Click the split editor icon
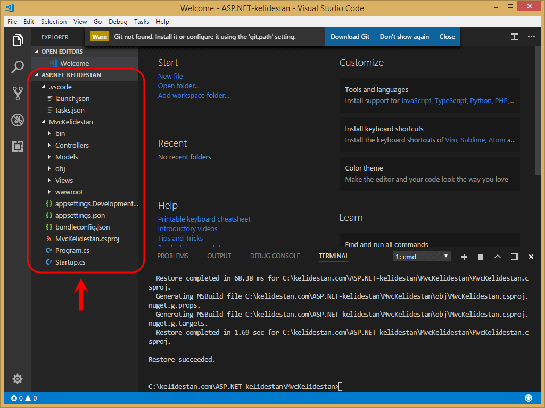This screenshot has width=545, height=408. coord(515,37)
